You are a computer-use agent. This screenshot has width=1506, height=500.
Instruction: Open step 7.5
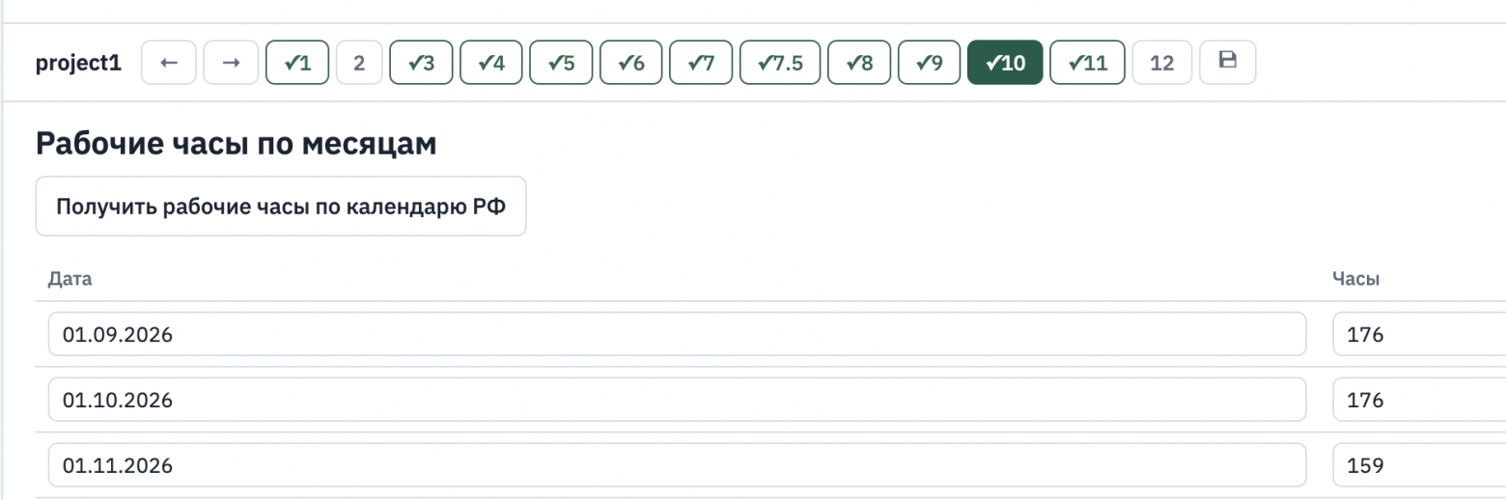click(780, 63)
